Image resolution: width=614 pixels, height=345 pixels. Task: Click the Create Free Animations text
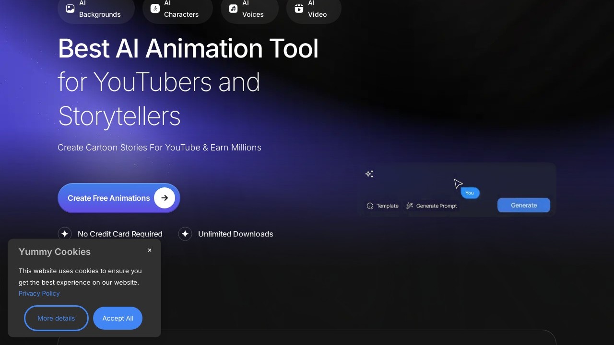click(x=109, y=198)
